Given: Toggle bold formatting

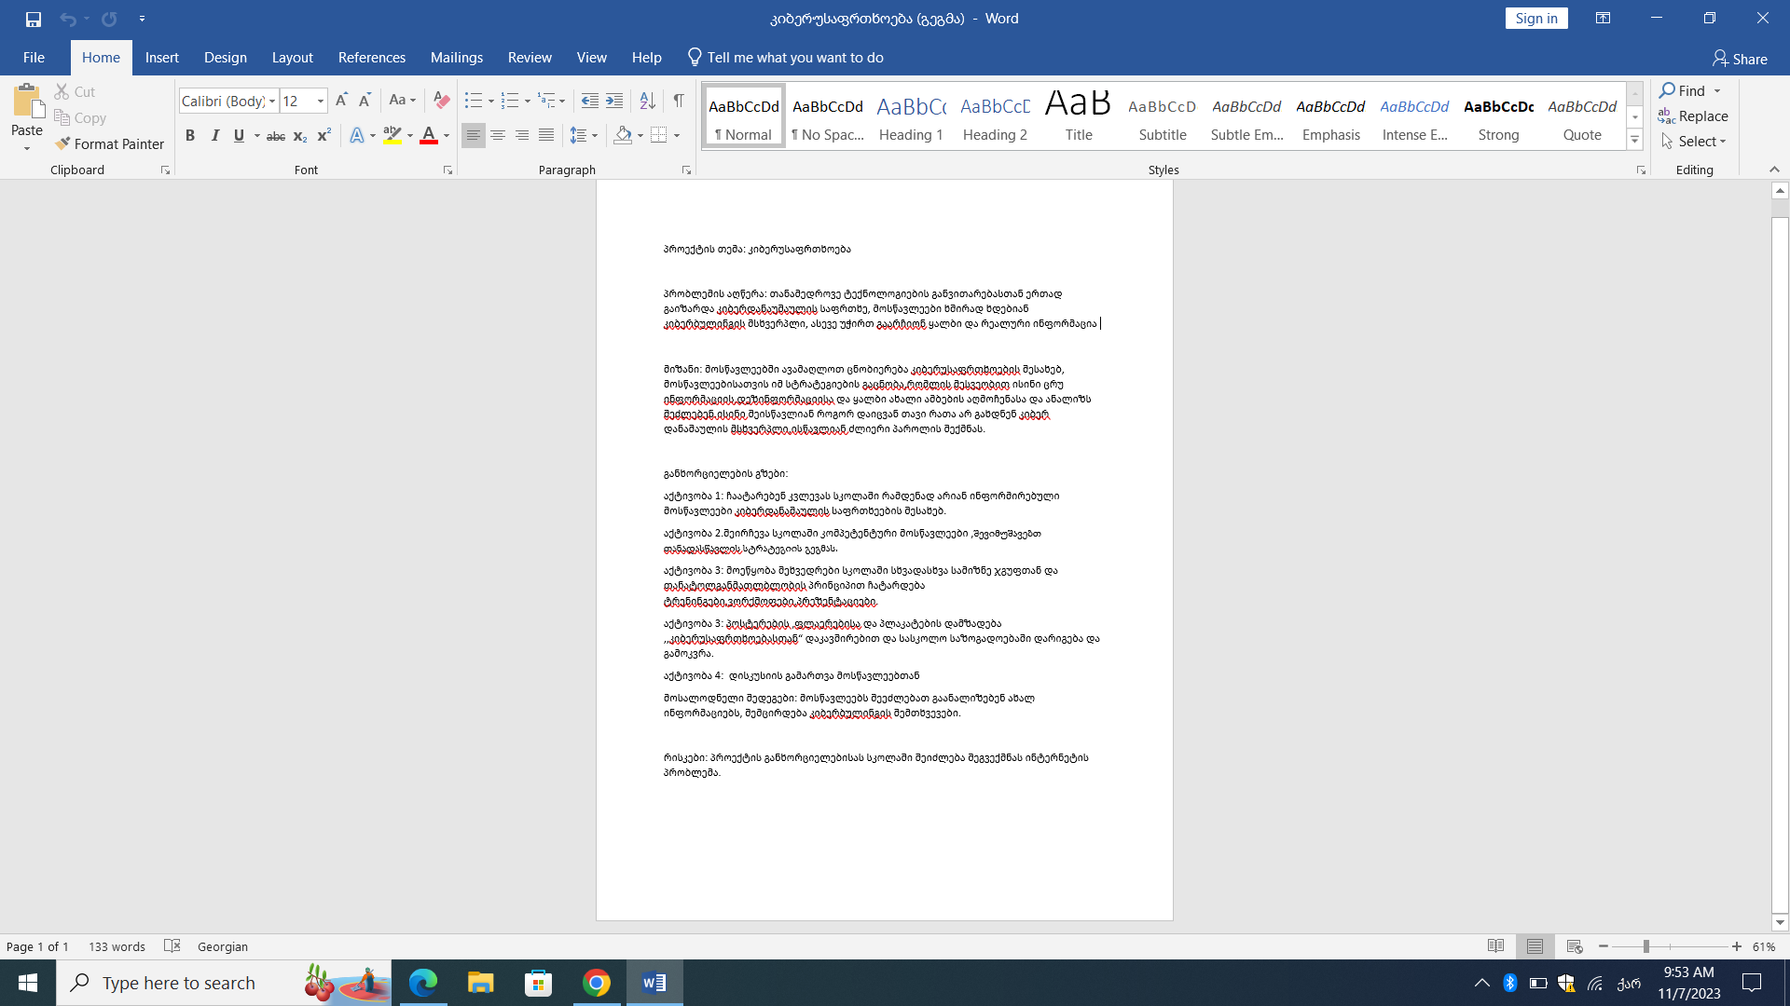Looking at the screenshot, I should click(190, 136).
